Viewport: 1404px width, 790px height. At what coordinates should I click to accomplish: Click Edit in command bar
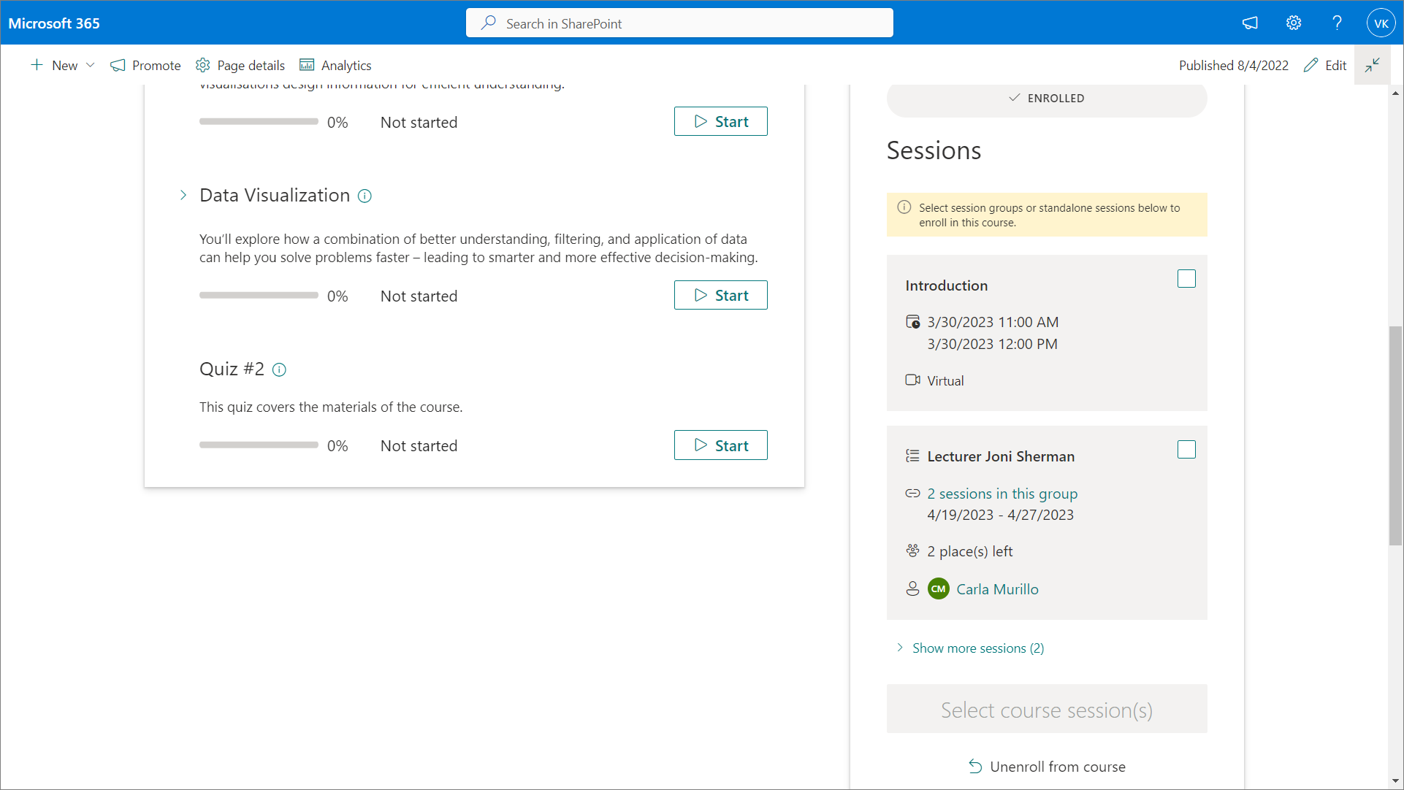pyautogui.click(x=1325, y=66)
